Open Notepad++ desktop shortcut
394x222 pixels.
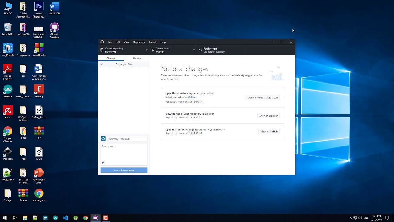[8, 175]
